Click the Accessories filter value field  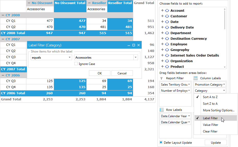click(104, 58)
